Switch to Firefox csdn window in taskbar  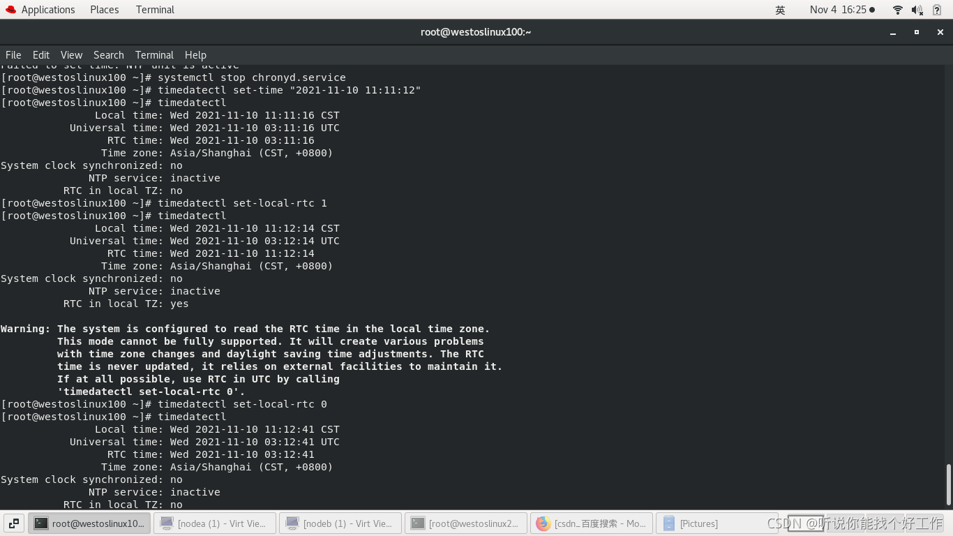[x=592, y=523]
